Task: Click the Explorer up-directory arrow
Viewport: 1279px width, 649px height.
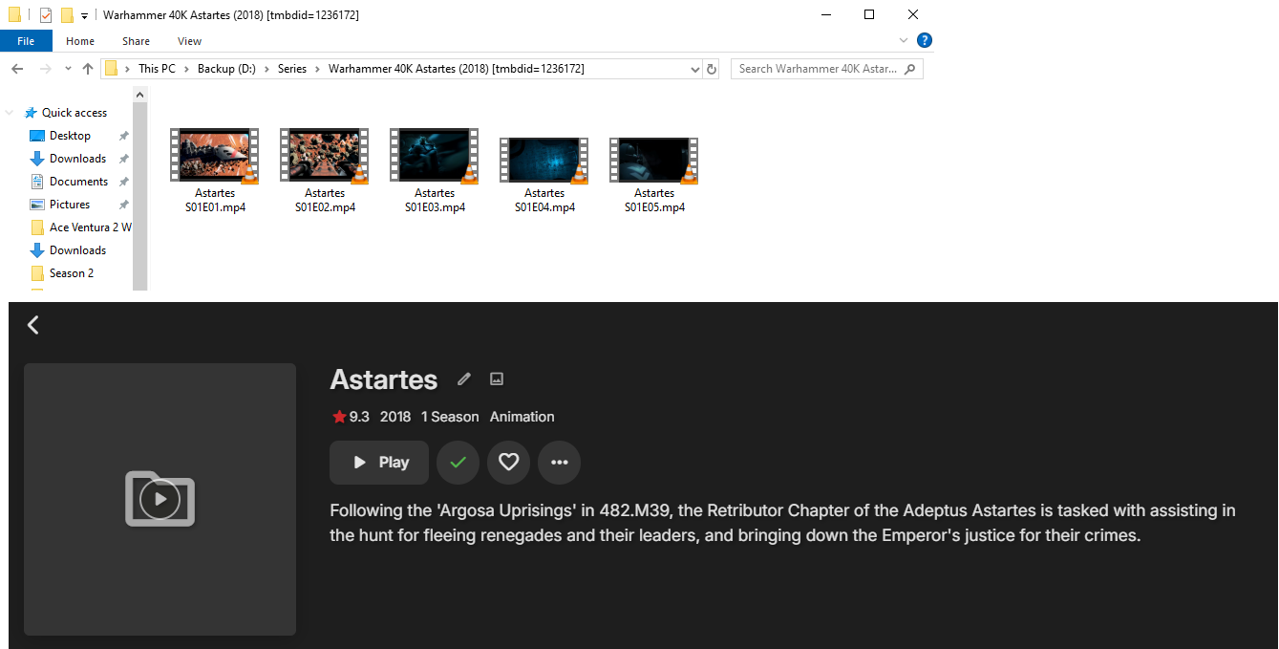Action: [x=88, y=69]
